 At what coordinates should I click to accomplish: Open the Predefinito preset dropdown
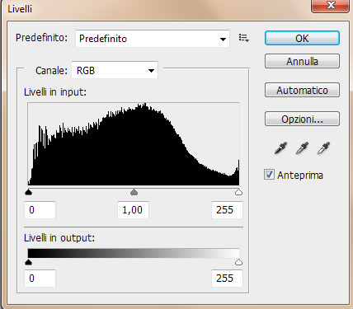coord(153,39)
